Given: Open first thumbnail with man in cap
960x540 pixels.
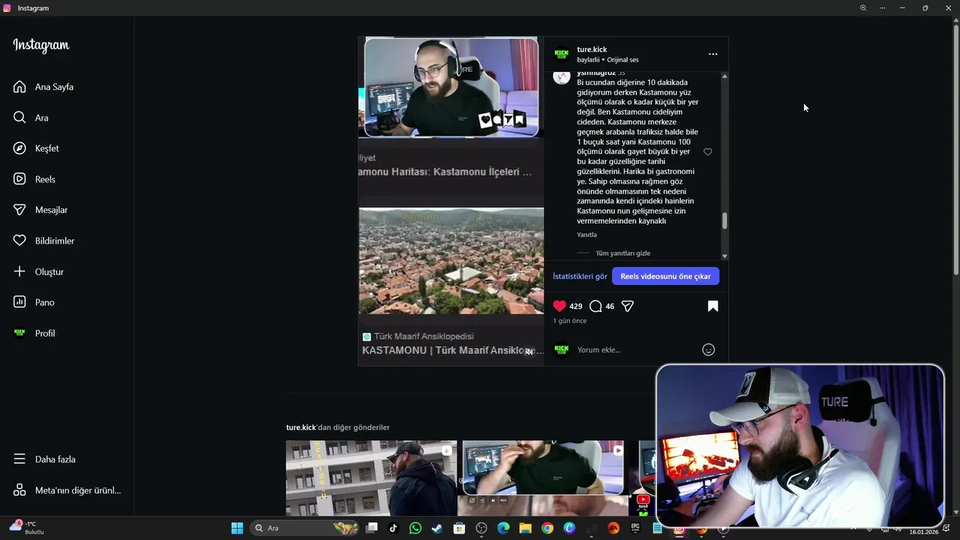Looking at the screenshot, I should pos(371,478).
